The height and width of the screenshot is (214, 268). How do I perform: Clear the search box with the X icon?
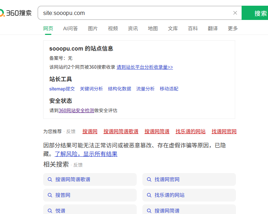click(235, 13)
